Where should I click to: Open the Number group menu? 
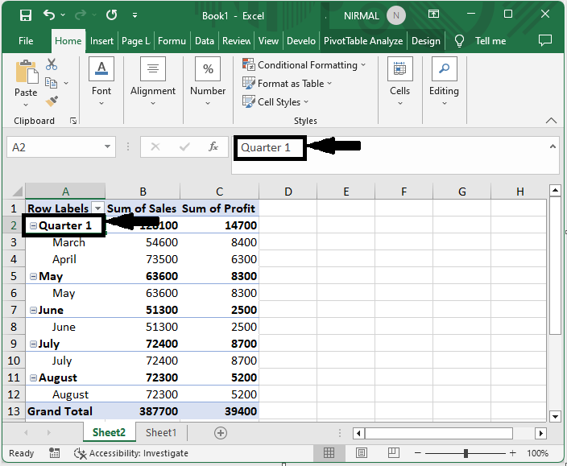(208, 81)
